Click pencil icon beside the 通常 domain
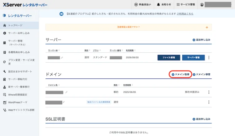This screenshot has width=235, height=136. (64, 102)
